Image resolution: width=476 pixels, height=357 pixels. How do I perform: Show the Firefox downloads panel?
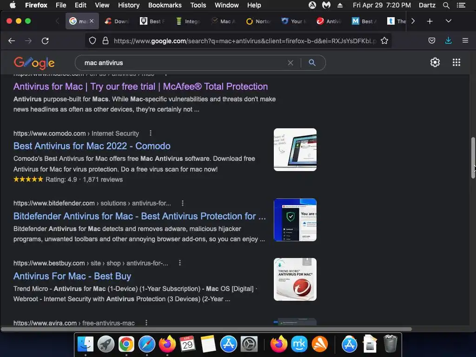pos(449,40)
